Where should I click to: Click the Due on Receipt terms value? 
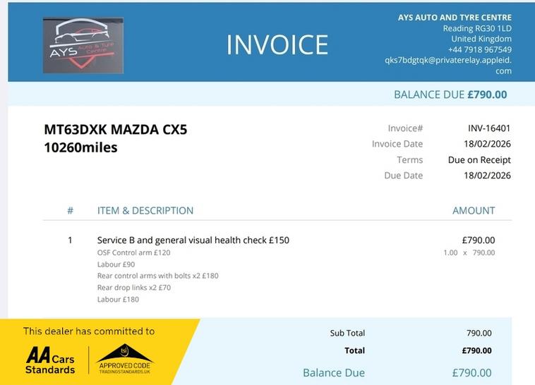[x=479, y=160]
